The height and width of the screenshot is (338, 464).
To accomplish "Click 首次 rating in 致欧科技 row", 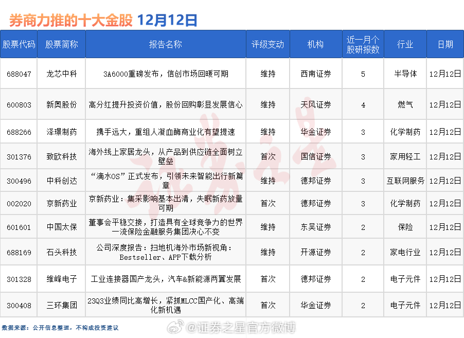I will point(268,156).
